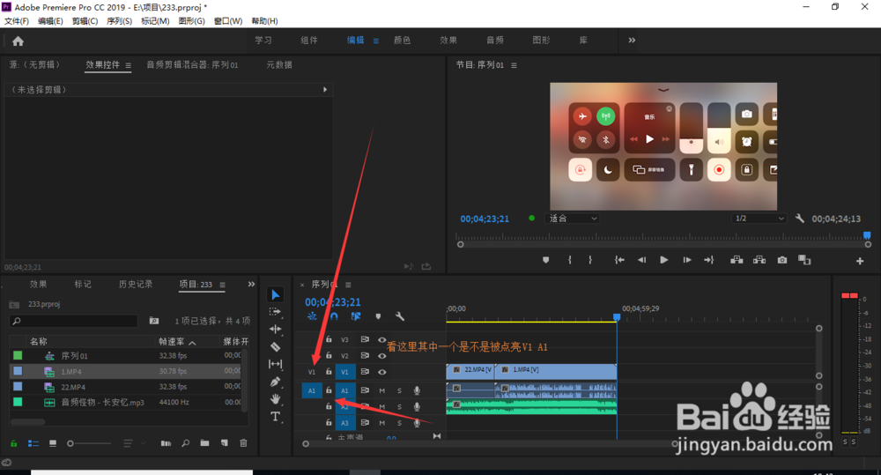Screen dimensions: 881x475
Task: Step back one frame
Action: point(641,260)
